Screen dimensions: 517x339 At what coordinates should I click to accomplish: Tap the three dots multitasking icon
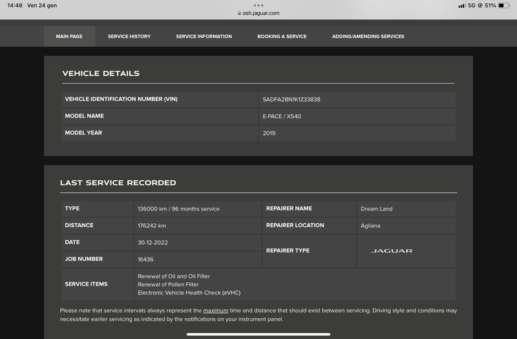point(258,5)
